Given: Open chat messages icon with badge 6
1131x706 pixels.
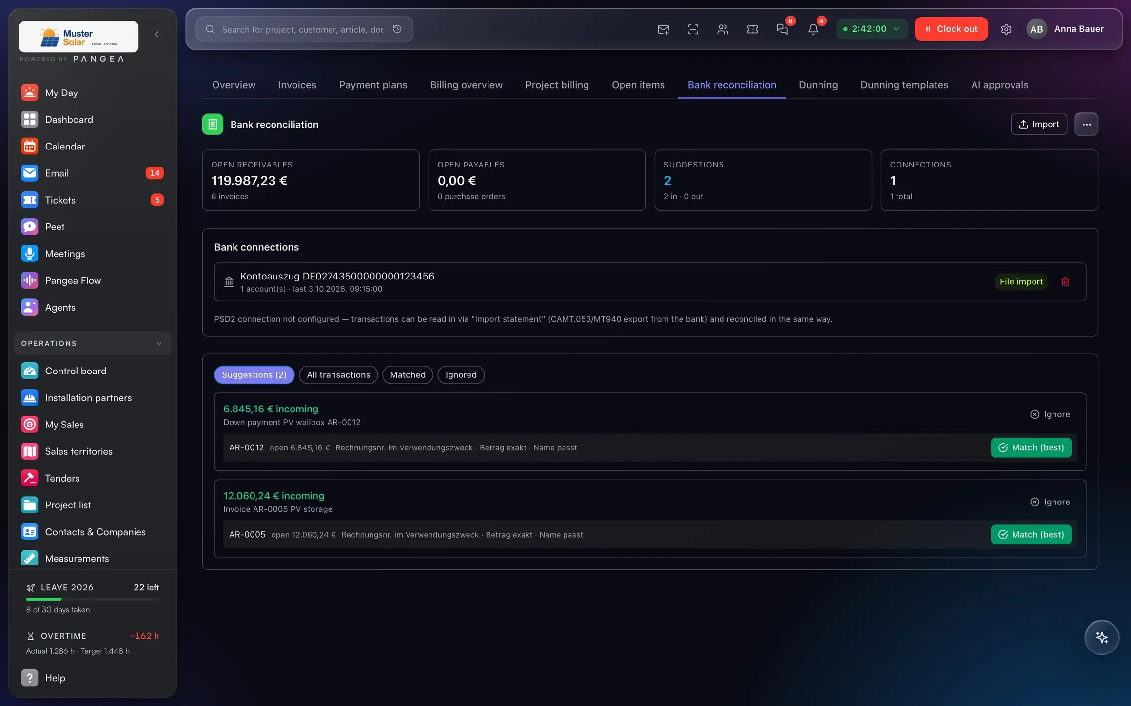Looking at the screenshot, I should tap(782, 29).
